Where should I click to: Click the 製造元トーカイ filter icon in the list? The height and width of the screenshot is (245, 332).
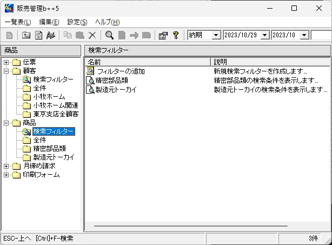90,90
